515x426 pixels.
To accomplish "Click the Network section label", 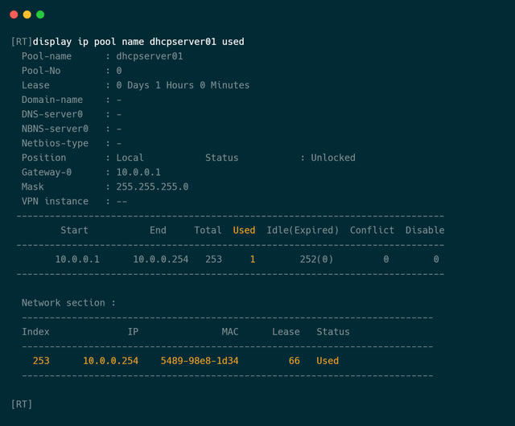I will point(68,302).
